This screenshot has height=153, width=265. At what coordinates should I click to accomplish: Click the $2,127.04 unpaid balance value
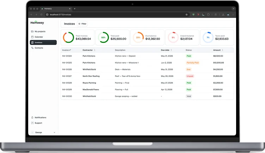pos(186,39)
